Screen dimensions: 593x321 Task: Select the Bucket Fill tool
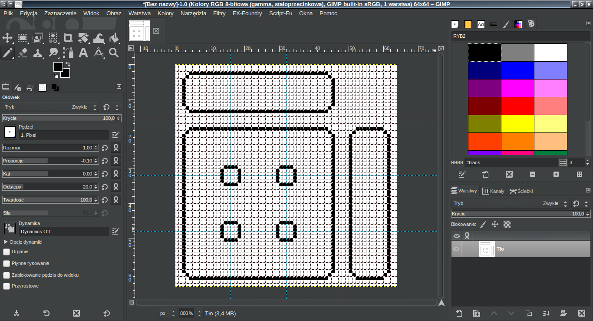[x=114, y=38]
